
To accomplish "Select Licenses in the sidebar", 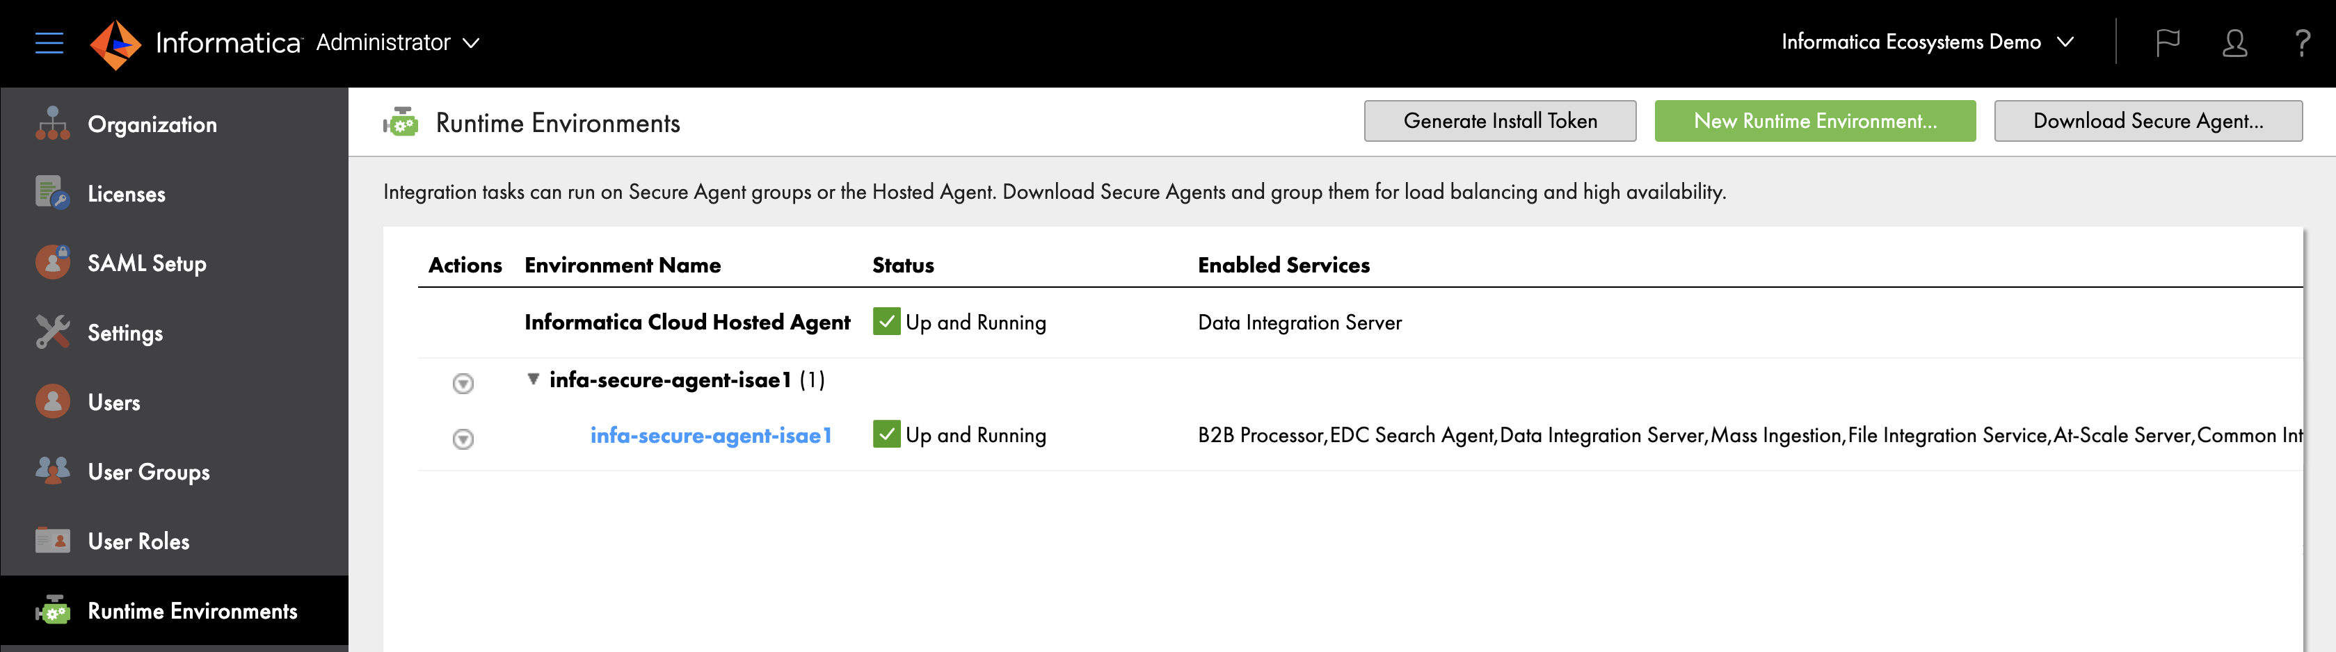I will click(x=126, y=193).
